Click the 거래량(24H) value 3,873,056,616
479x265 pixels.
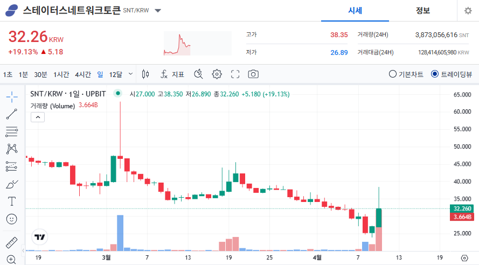point(436,35)
